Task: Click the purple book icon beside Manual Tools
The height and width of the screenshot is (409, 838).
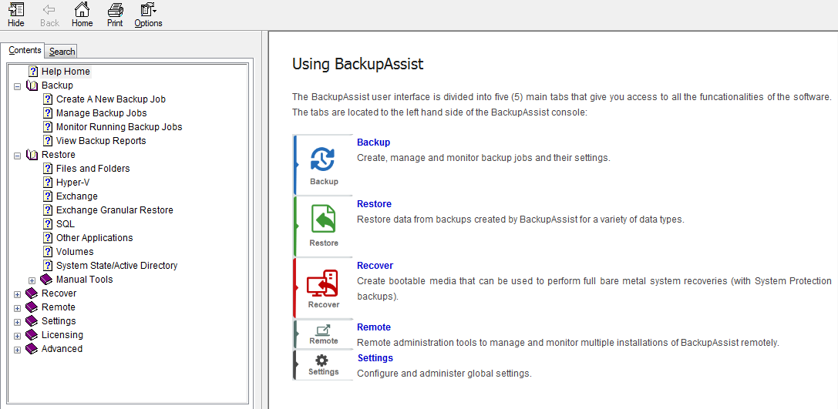Action: [x=46, y=280]
